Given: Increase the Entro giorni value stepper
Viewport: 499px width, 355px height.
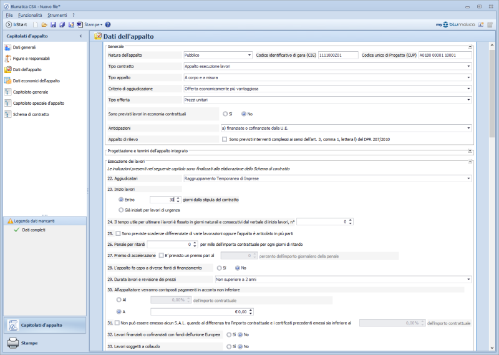Looking at the screenshot, I should [178, 198].
